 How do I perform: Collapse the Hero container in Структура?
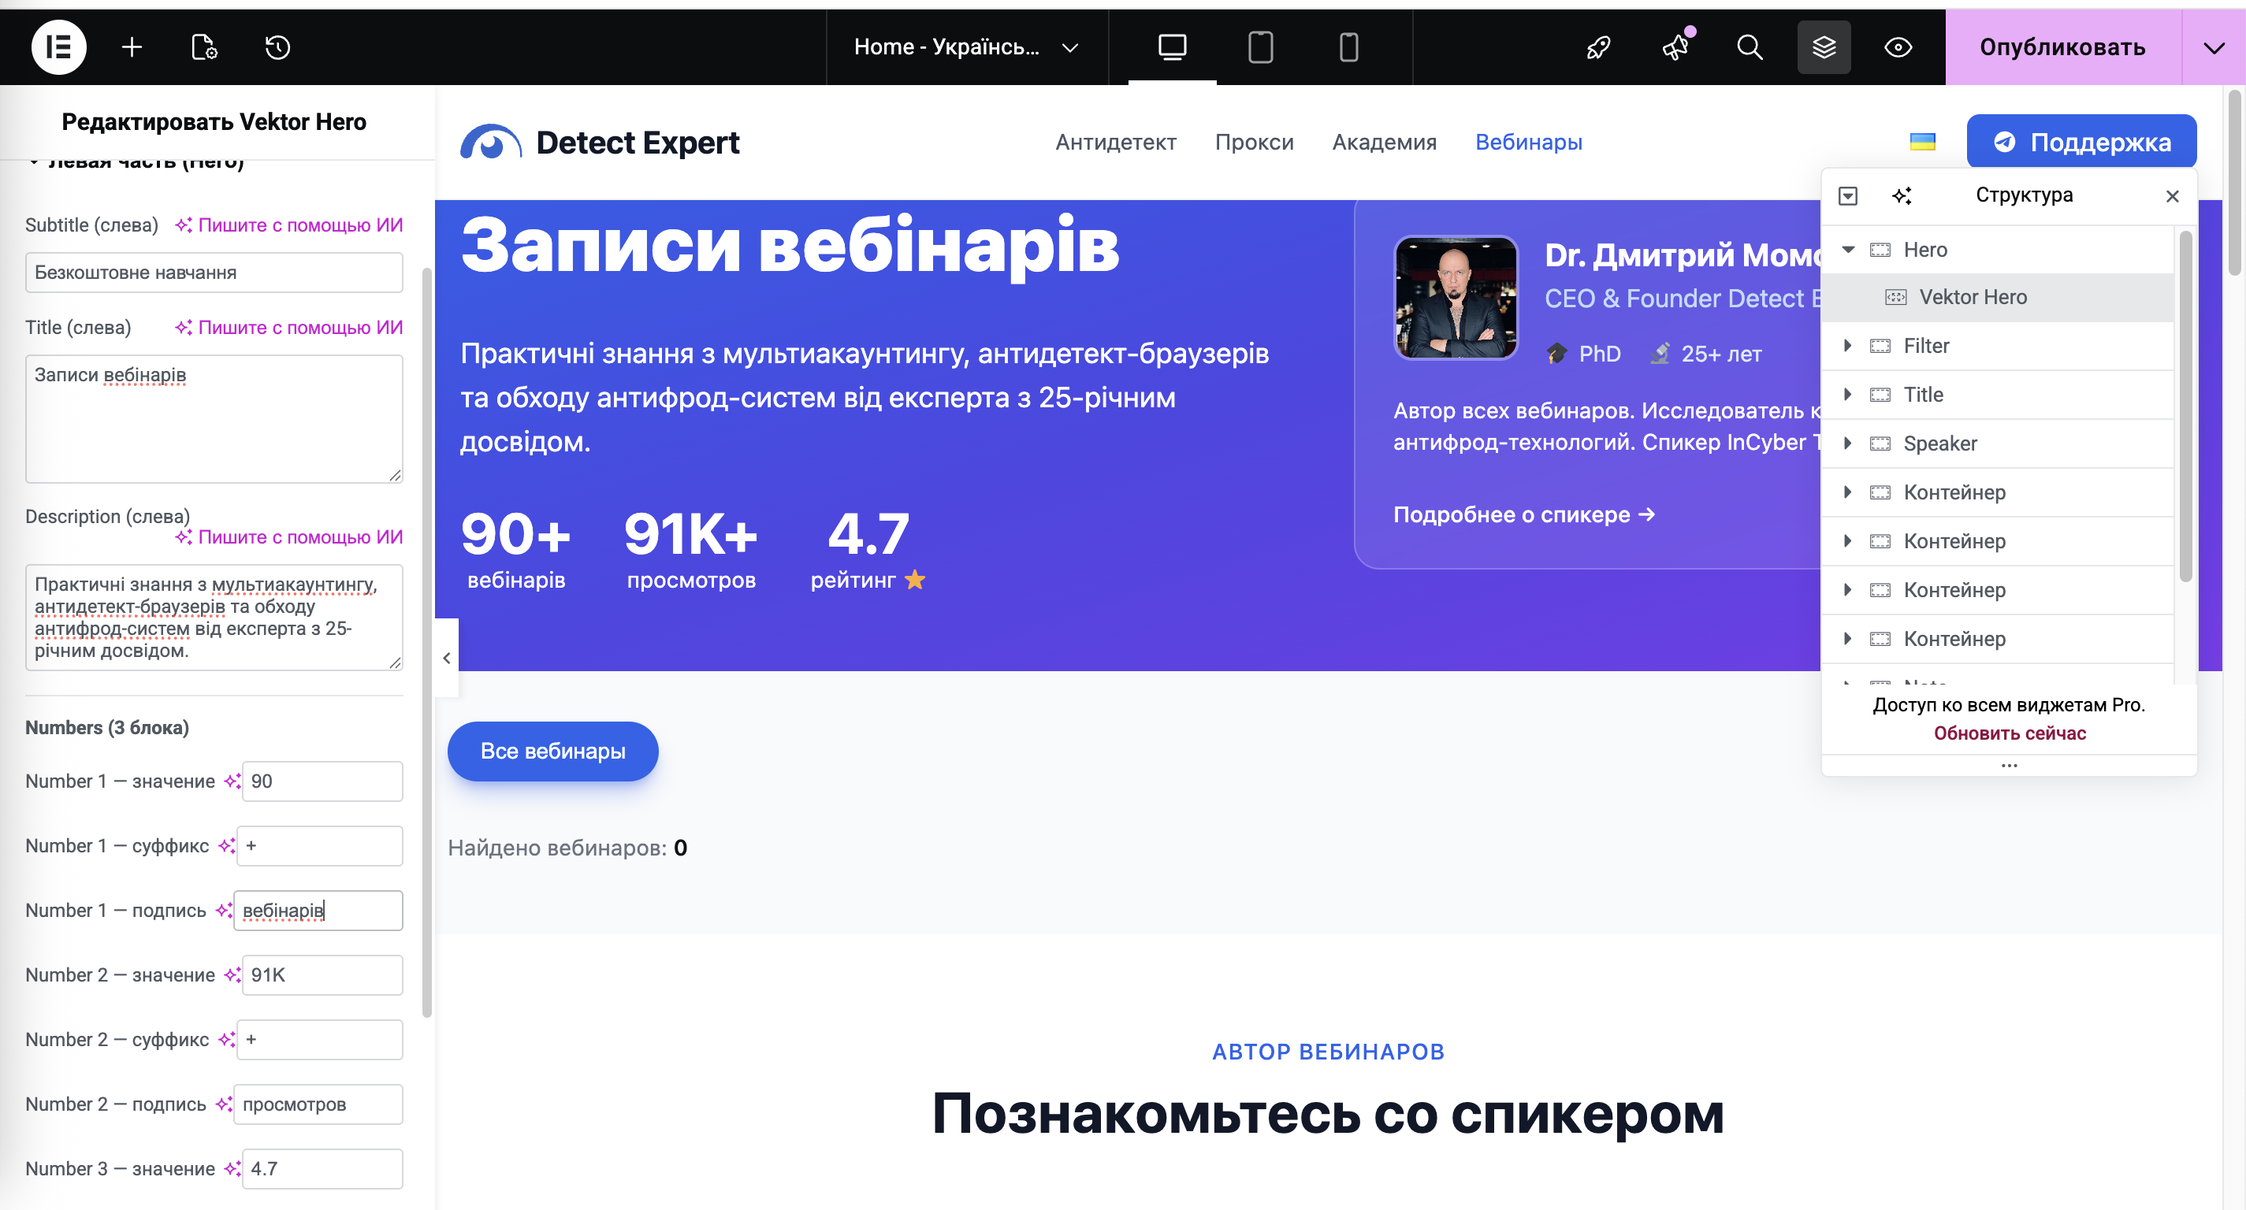click(x=1846, y=249)
